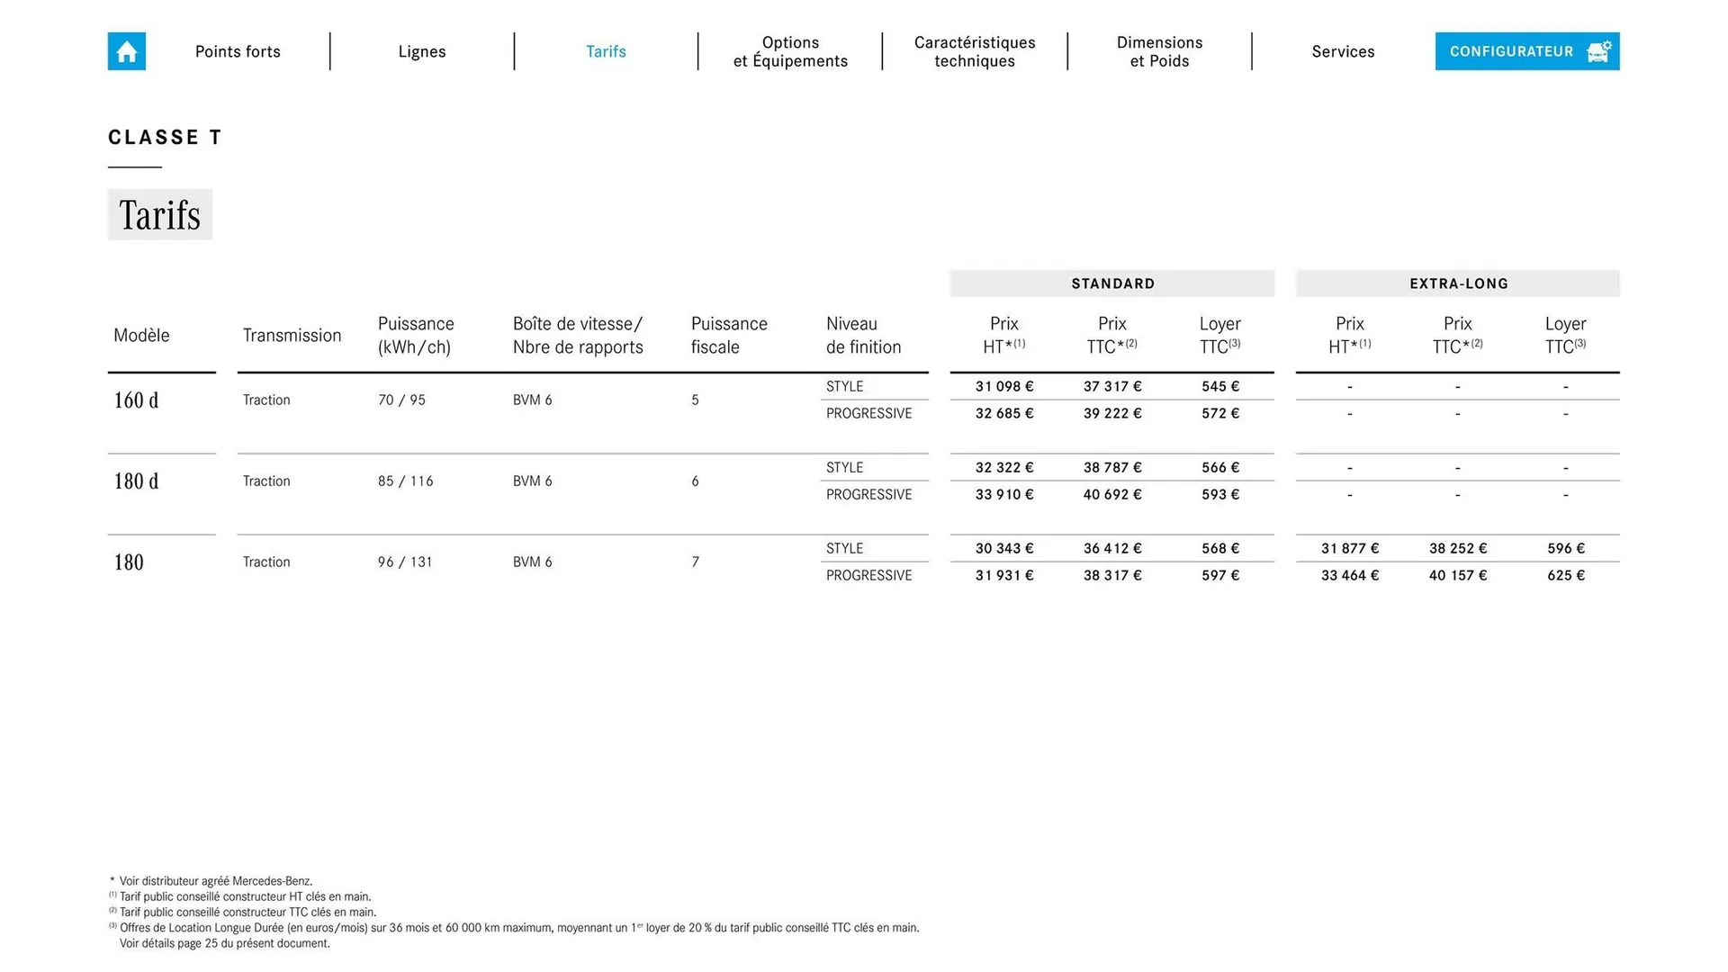Select the 160 d model row
The width and height of the screenshot is (1728, 972).
pos(136,400)
